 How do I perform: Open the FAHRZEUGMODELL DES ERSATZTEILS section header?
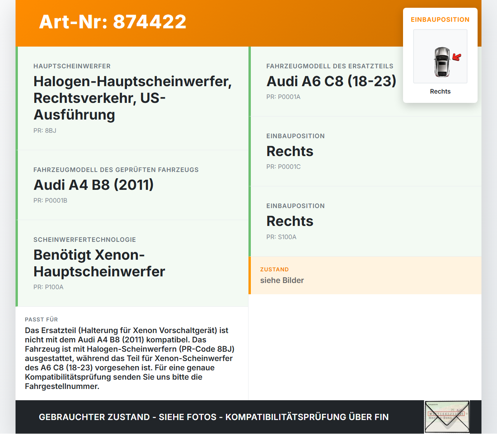[329, 66]
